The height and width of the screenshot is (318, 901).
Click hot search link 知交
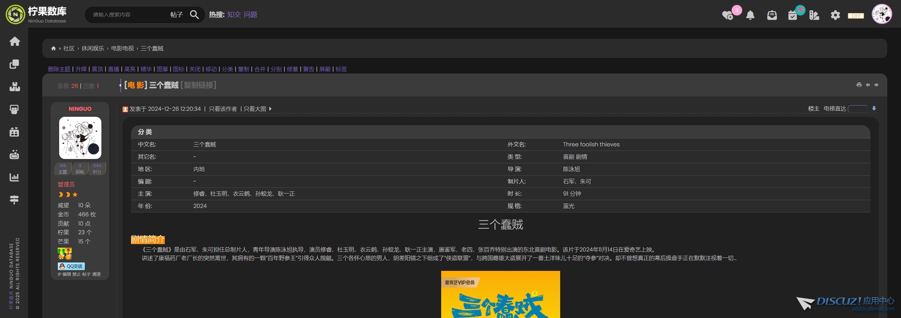click(234, 14)
